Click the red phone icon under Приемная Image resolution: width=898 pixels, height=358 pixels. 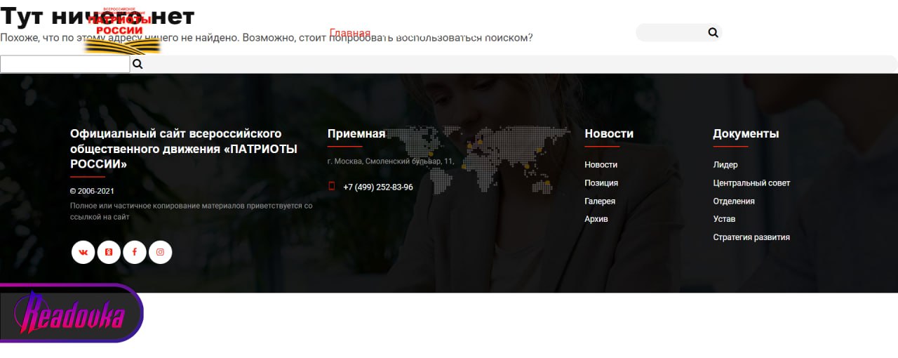332,187
